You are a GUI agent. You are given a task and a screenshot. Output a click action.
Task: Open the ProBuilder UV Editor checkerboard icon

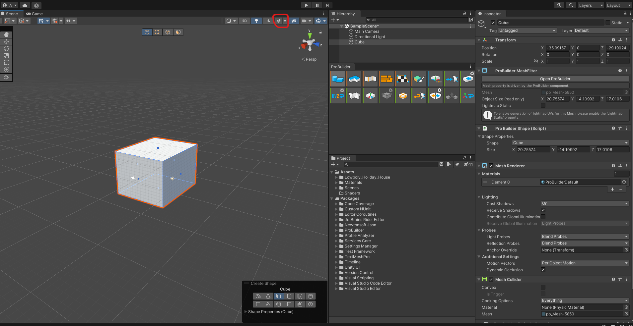click(x=403, y=79)
